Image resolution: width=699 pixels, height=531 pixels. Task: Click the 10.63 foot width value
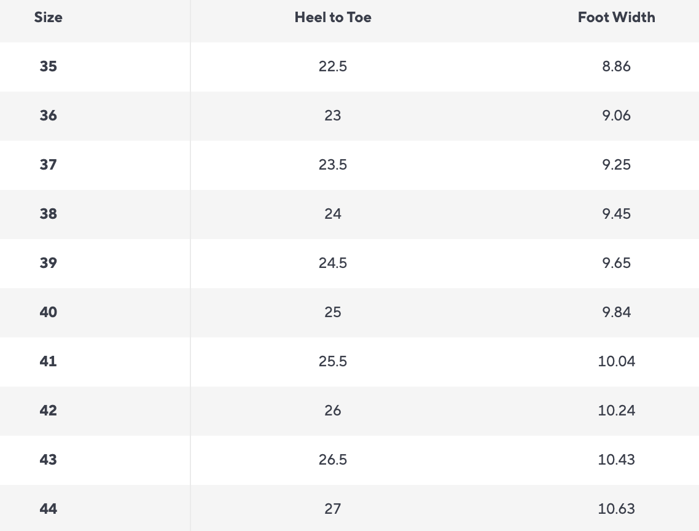[616, 509]
